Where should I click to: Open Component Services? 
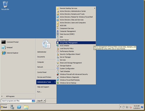coord(76,28)
